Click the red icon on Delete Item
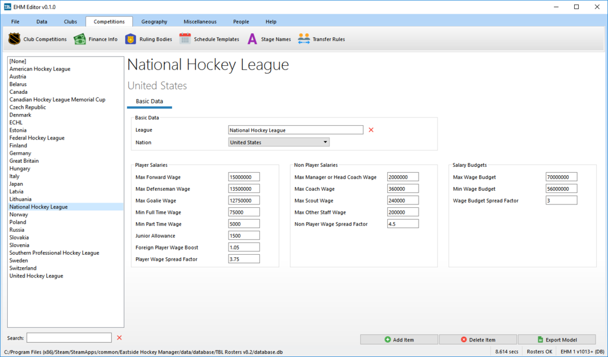Image resolution: width=608 pixels, height=357 pixels. (x=464, y=340)
